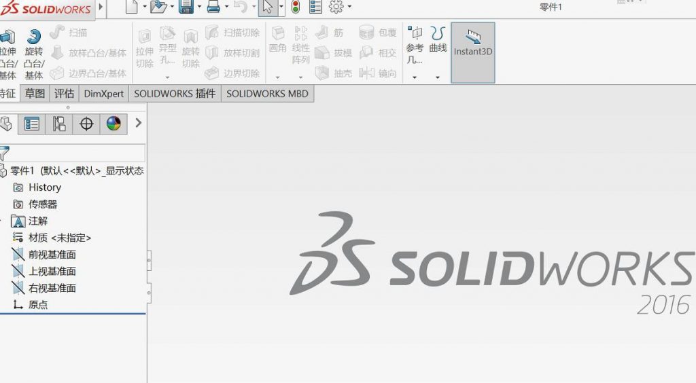The width and height of the screenshot is (696, 383).
Task: Expand the Options gear dropdown arrow
Action: point(350,7)
